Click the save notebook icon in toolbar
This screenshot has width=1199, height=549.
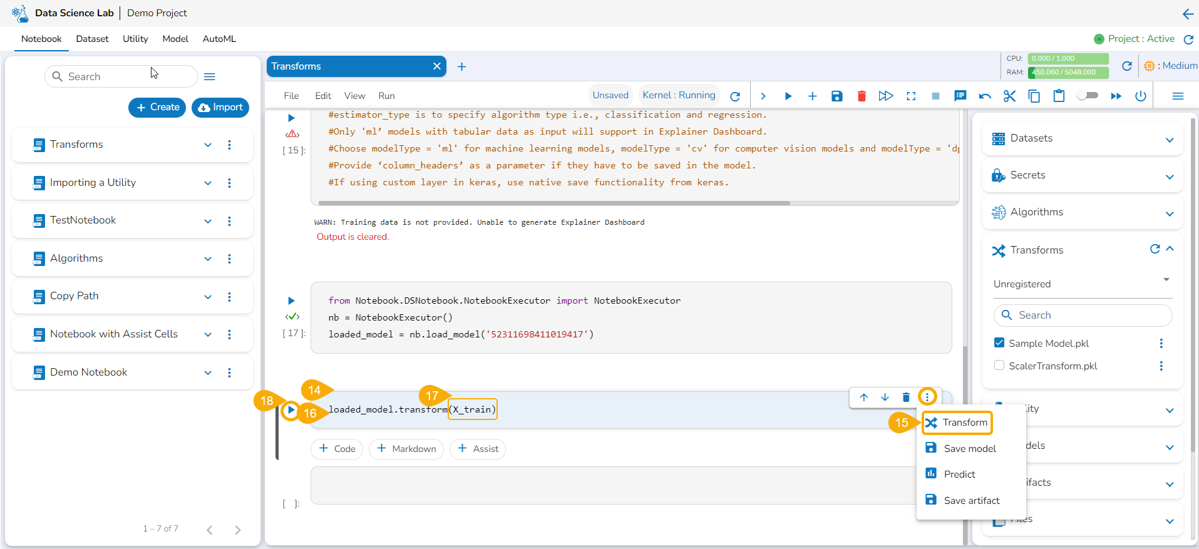(x=836, y=96)
